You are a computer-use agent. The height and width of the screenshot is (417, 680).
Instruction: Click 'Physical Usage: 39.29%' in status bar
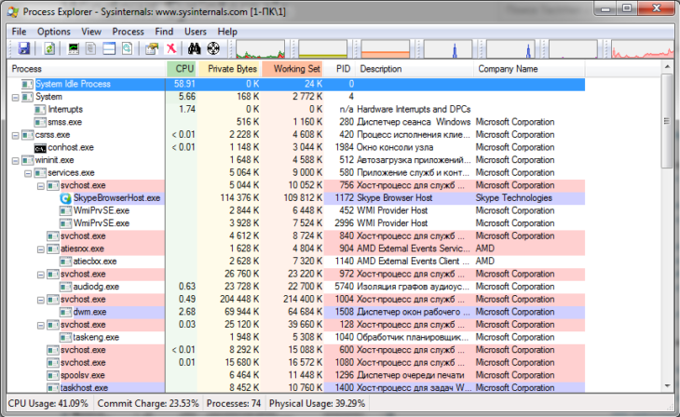click(317, 404)
